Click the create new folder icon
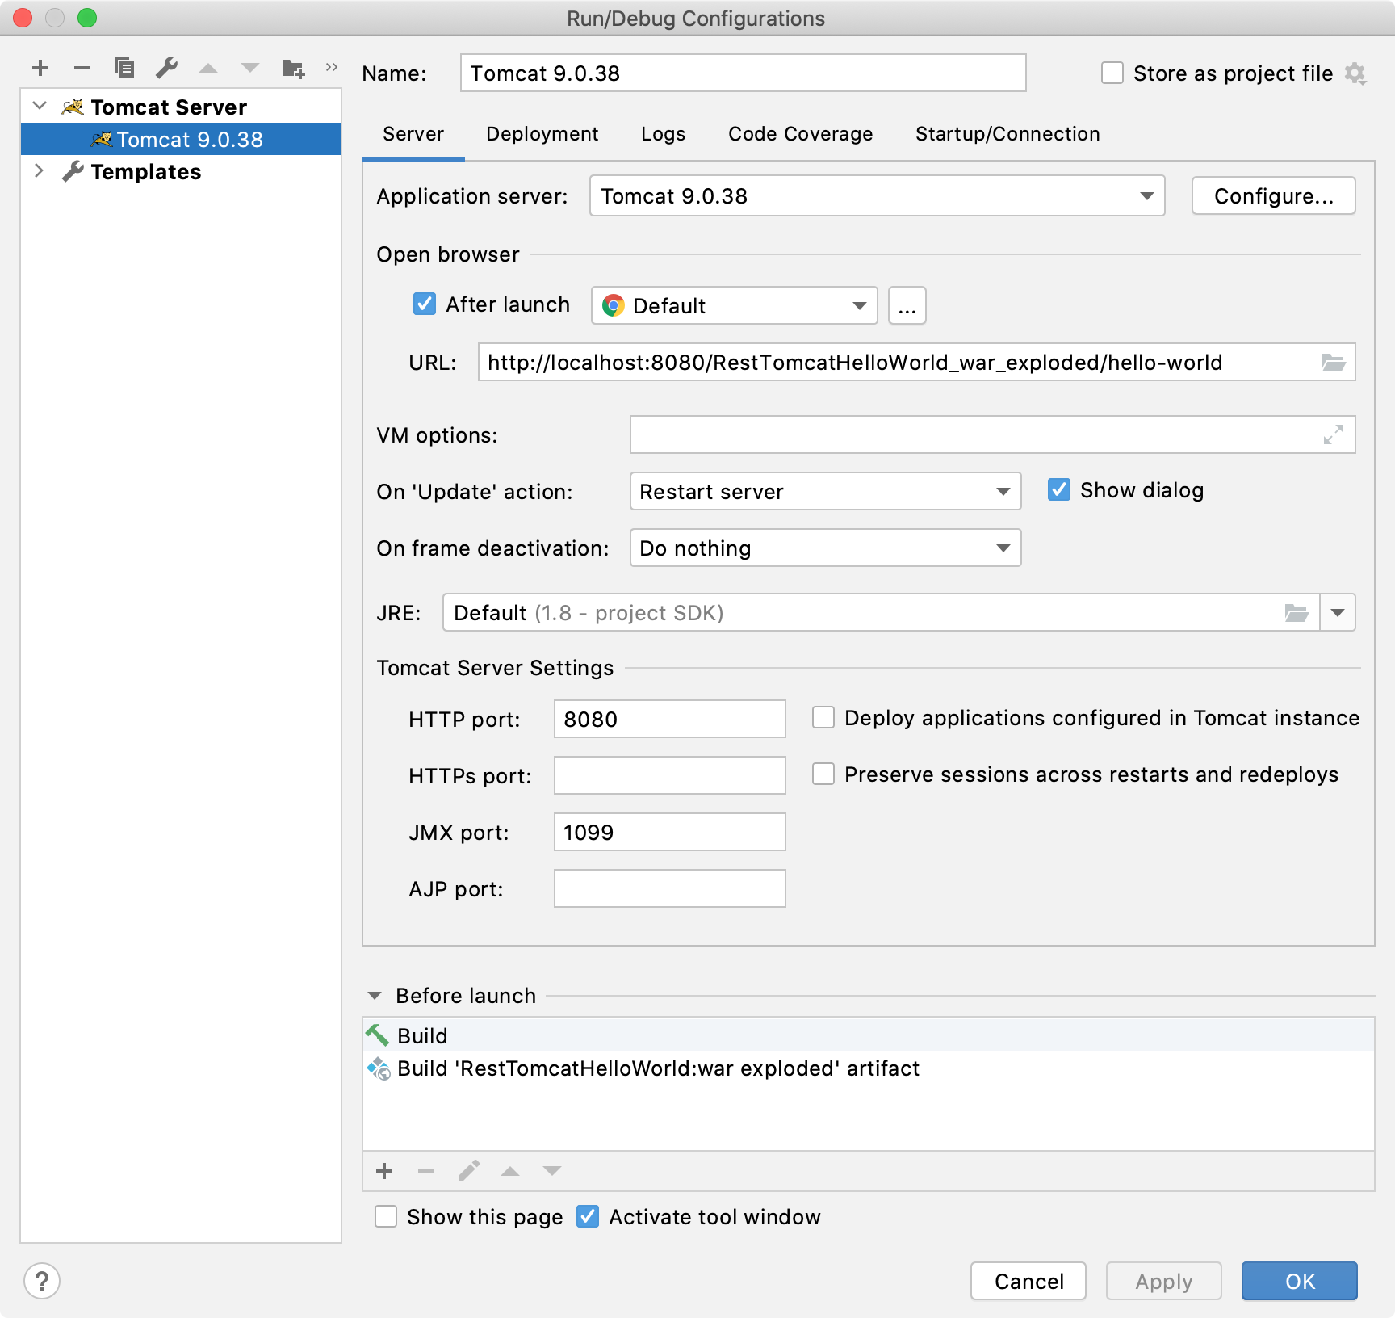 click(293, 68)
